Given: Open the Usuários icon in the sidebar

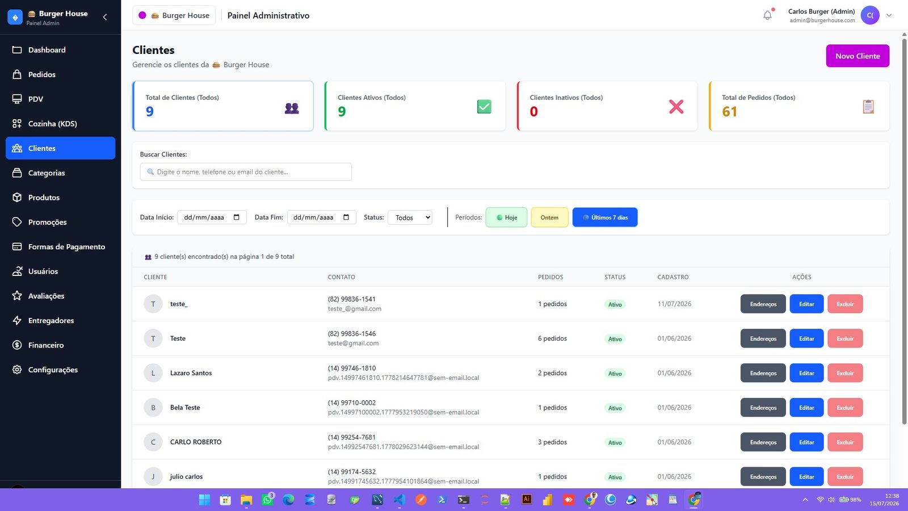Looking at the screenshot, I should 17,271.
